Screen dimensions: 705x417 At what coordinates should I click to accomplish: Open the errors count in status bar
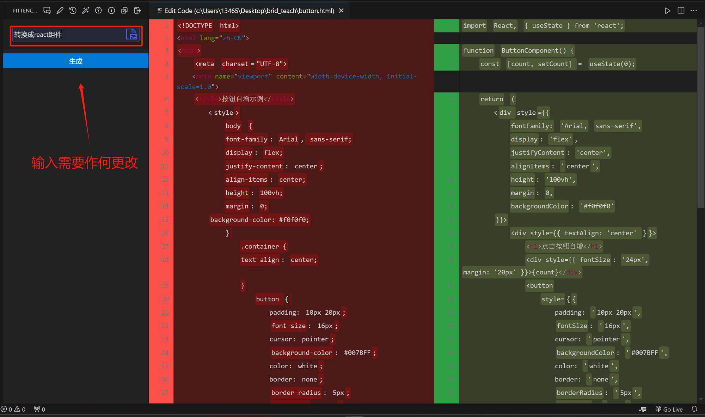coord(6,409)
